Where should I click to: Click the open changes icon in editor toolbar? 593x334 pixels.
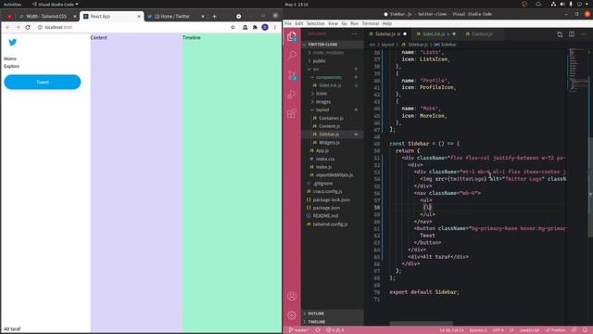(560, 34)
